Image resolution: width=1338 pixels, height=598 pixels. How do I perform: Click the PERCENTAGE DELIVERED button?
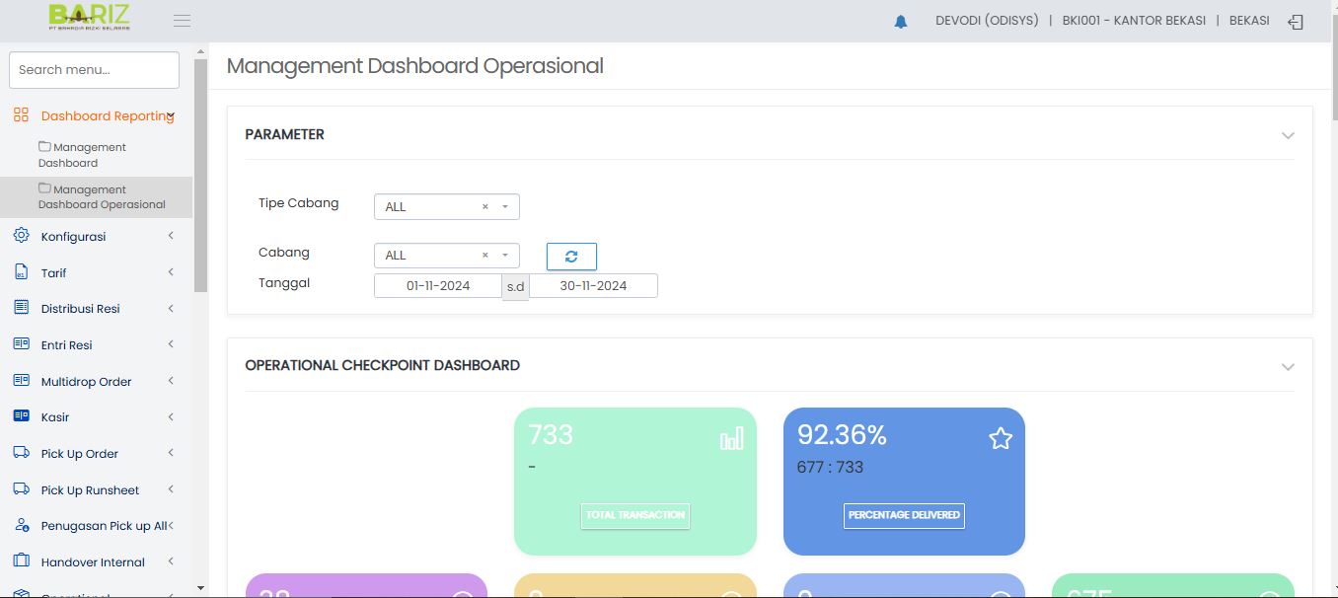coord(904,515)
